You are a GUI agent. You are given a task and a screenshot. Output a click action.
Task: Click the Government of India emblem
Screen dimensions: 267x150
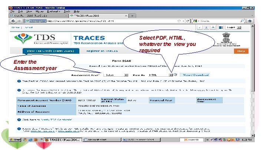pyautogui.click(x=226, y=37)
